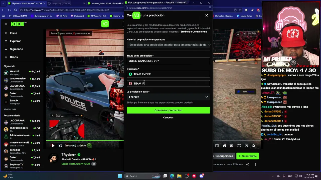
Task: Show hidden system tray icons
Action: pyautogui.click(x=273, y=176)
